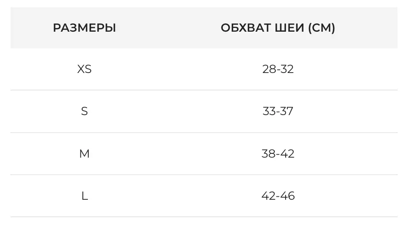Viewport: 408px width, 226px height.
Task: Select the L size cell
Action: (x=85, y=196)
